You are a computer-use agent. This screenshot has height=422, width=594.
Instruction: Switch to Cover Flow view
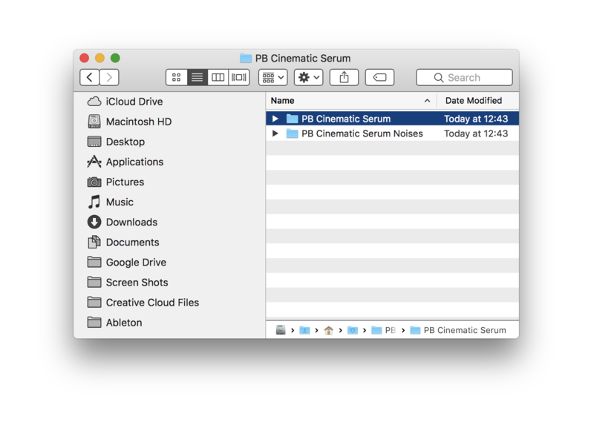238,77
